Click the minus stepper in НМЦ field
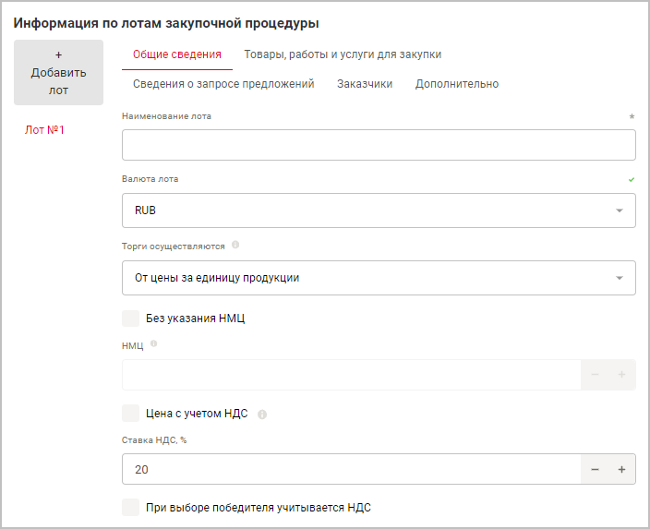 (x=595, y=375)
